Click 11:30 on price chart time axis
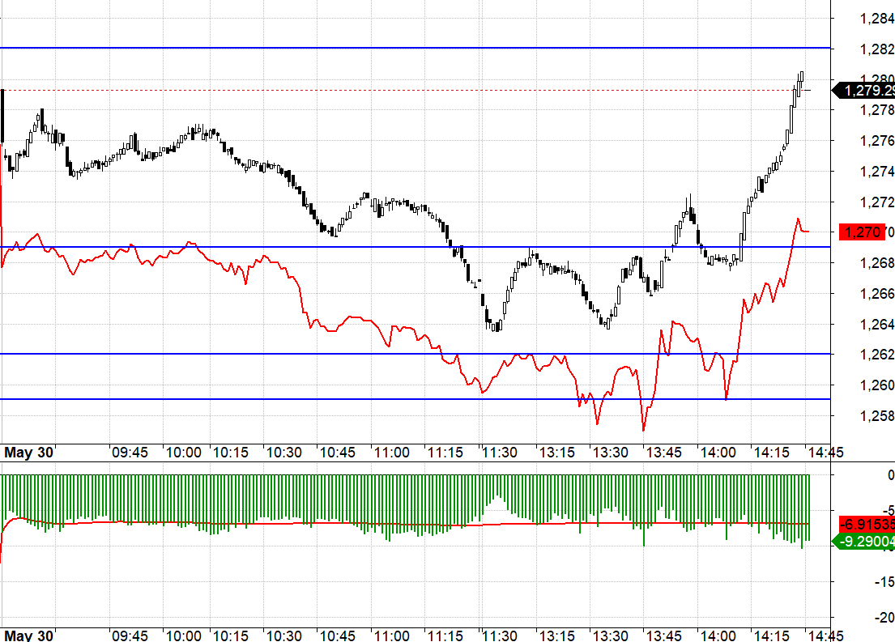The height and width of the screenshot is (642, 895). (500, 453)
